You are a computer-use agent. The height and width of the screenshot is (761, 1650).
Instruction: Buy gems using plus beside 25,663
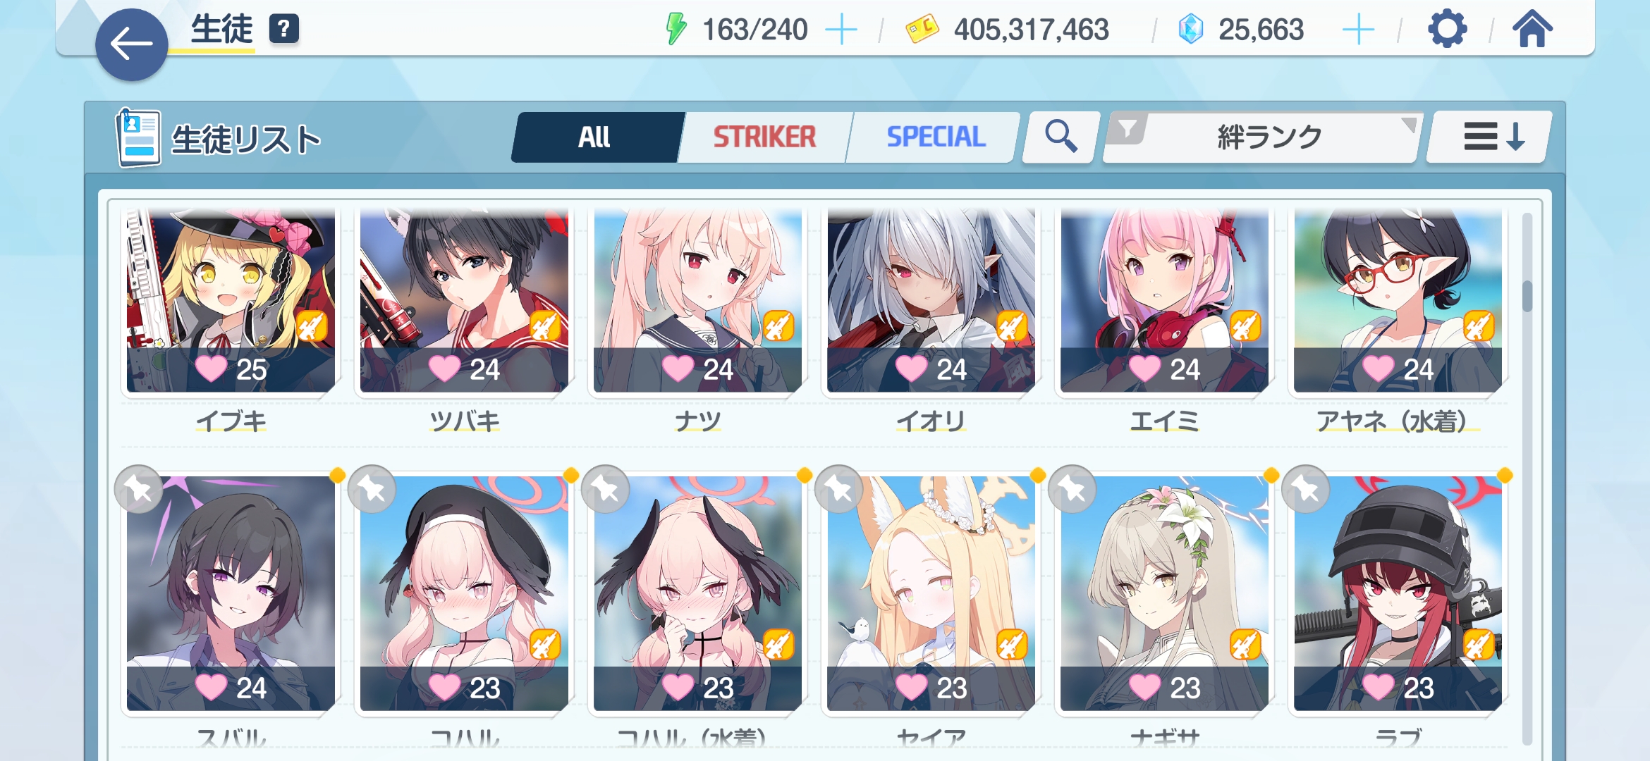pyautogui.click(x=1358, y=30)
